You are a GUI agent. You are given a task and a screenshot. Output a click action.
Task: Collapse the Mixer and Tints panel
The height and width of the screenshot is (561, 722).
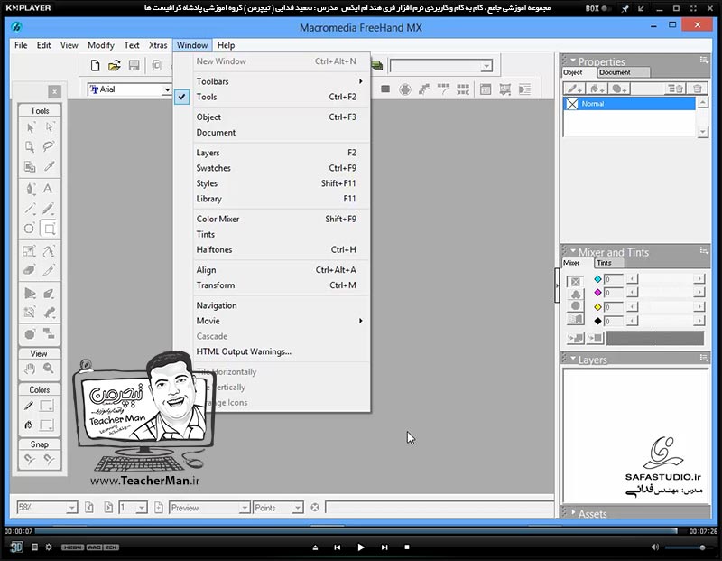click(x=573, y=251)
